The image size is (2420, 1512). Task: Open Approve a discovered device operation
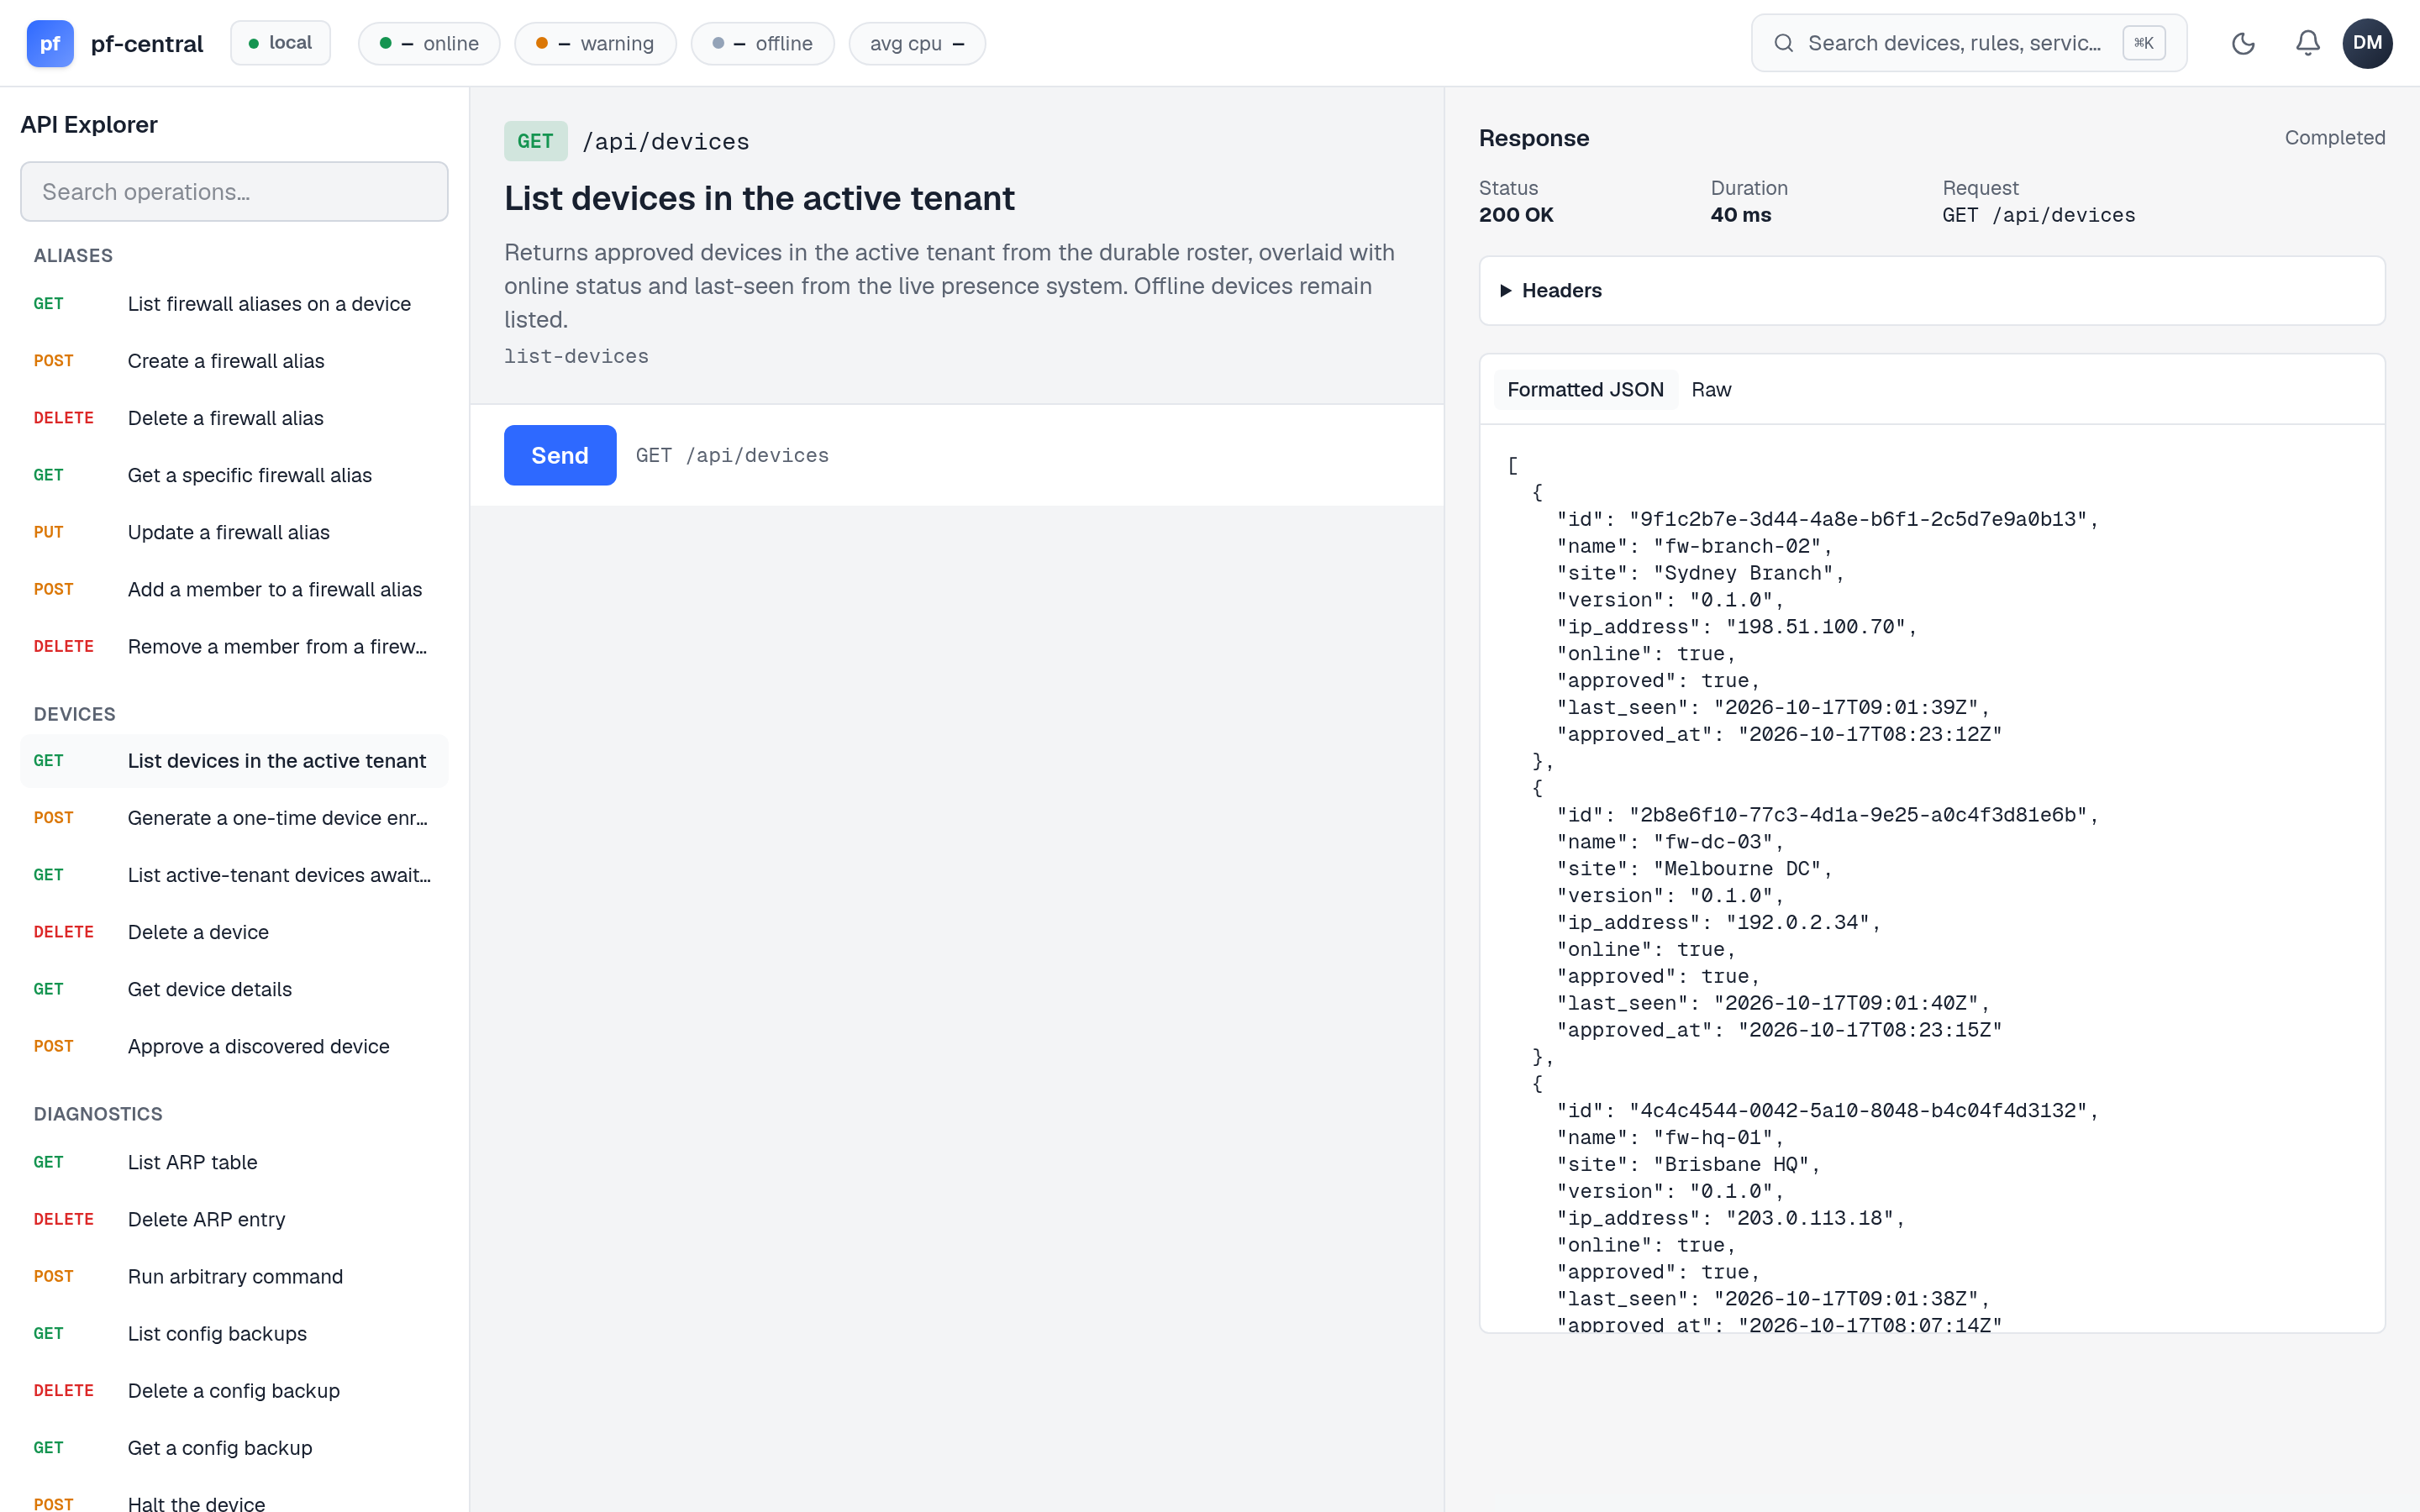pos(234,1046)
